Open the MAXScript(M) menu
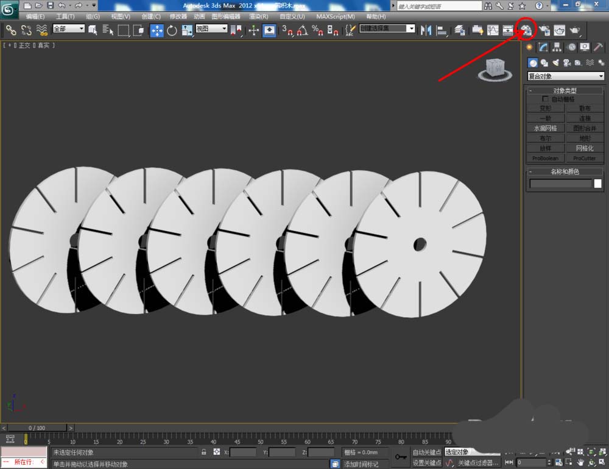609x469 pixels. click(335, 16)
